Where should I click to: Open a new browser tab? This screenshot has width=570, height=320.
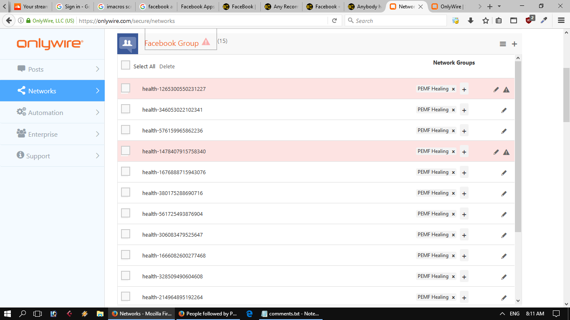[490, 7]
